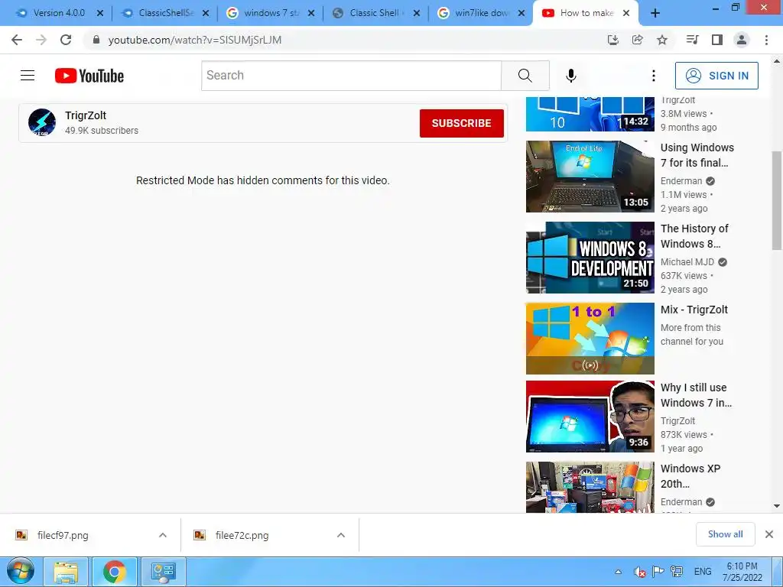Open the Action Center flag icon
Screen dimensions: 783x587
coord(658,572)
